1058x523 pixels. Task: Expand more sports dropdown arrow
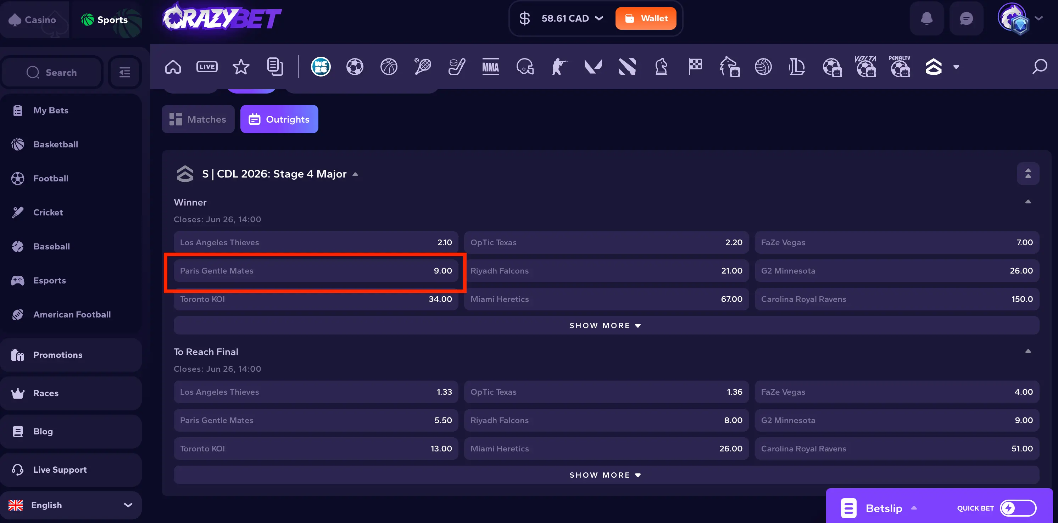tap(956, 67)
